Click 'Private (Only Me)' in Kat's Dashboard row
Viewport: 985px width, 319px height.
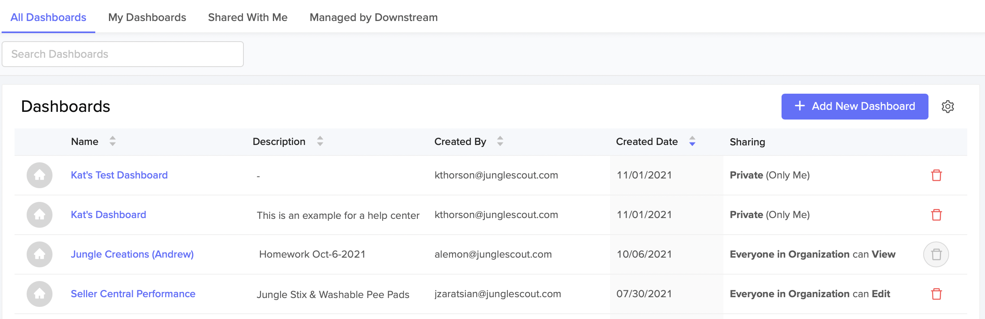click(x=770, y=214)
